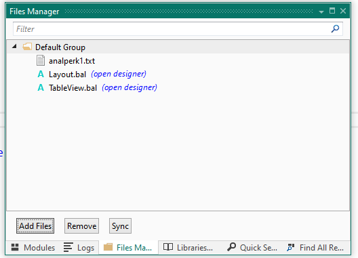This screenshot has height=258, width=358.
Task: Click the Logs tab lines icon
Action: (68, 247)
